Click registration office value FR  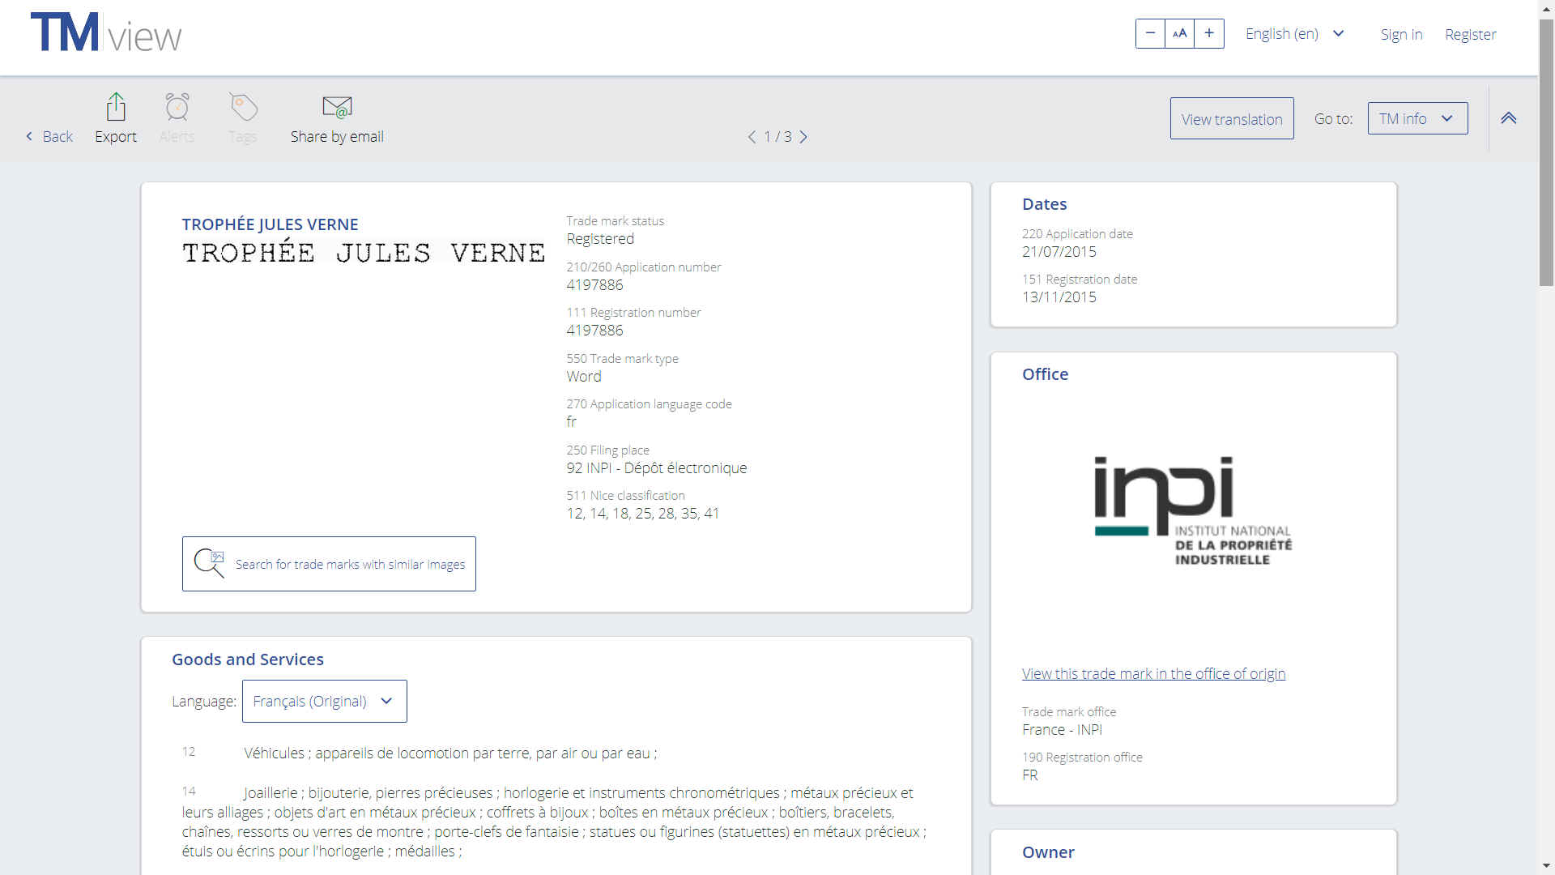pos(1030,775)
